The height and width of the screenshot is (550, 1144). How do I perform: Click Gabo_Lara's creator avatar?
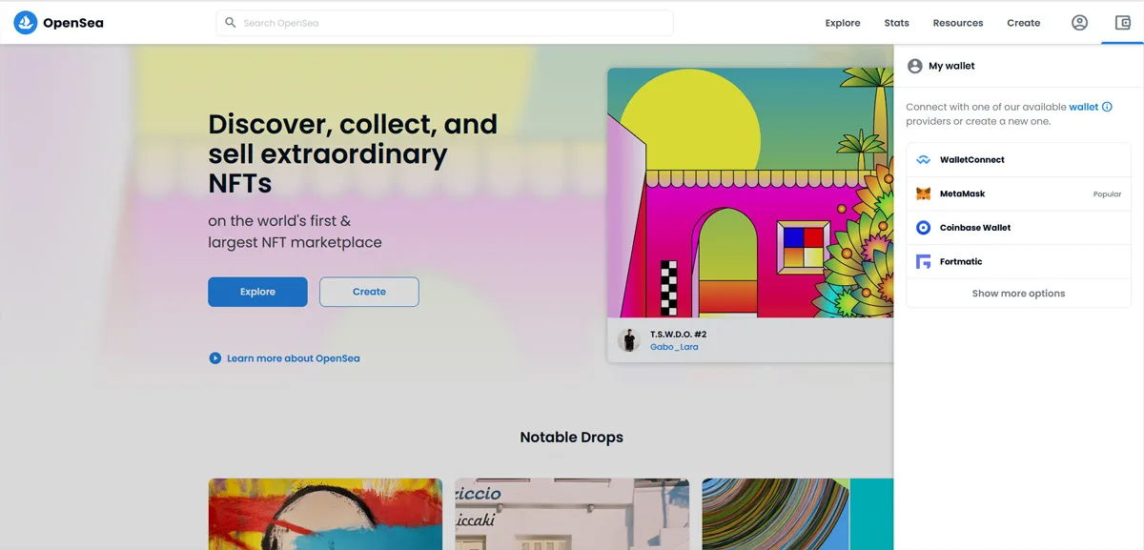click(628, 340)
